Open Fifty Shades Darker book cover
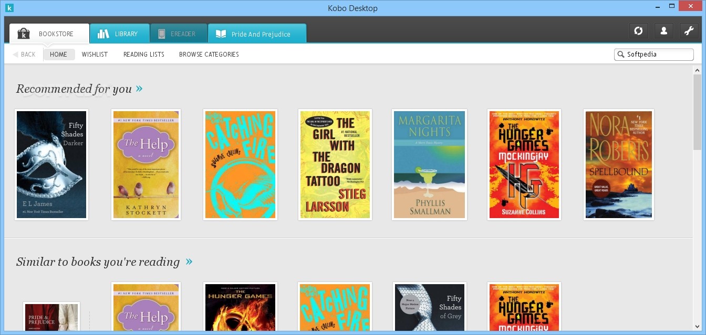 click(x=51, y=165)
